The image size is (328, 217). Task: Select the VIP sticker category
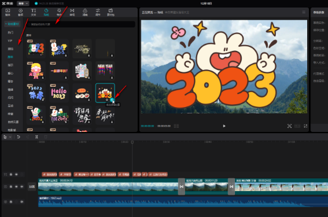click(10, 41)
